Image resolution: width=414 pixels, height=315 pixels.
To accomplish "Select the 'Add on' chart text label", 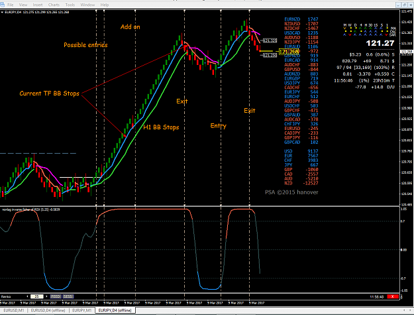I will [130, 27].
